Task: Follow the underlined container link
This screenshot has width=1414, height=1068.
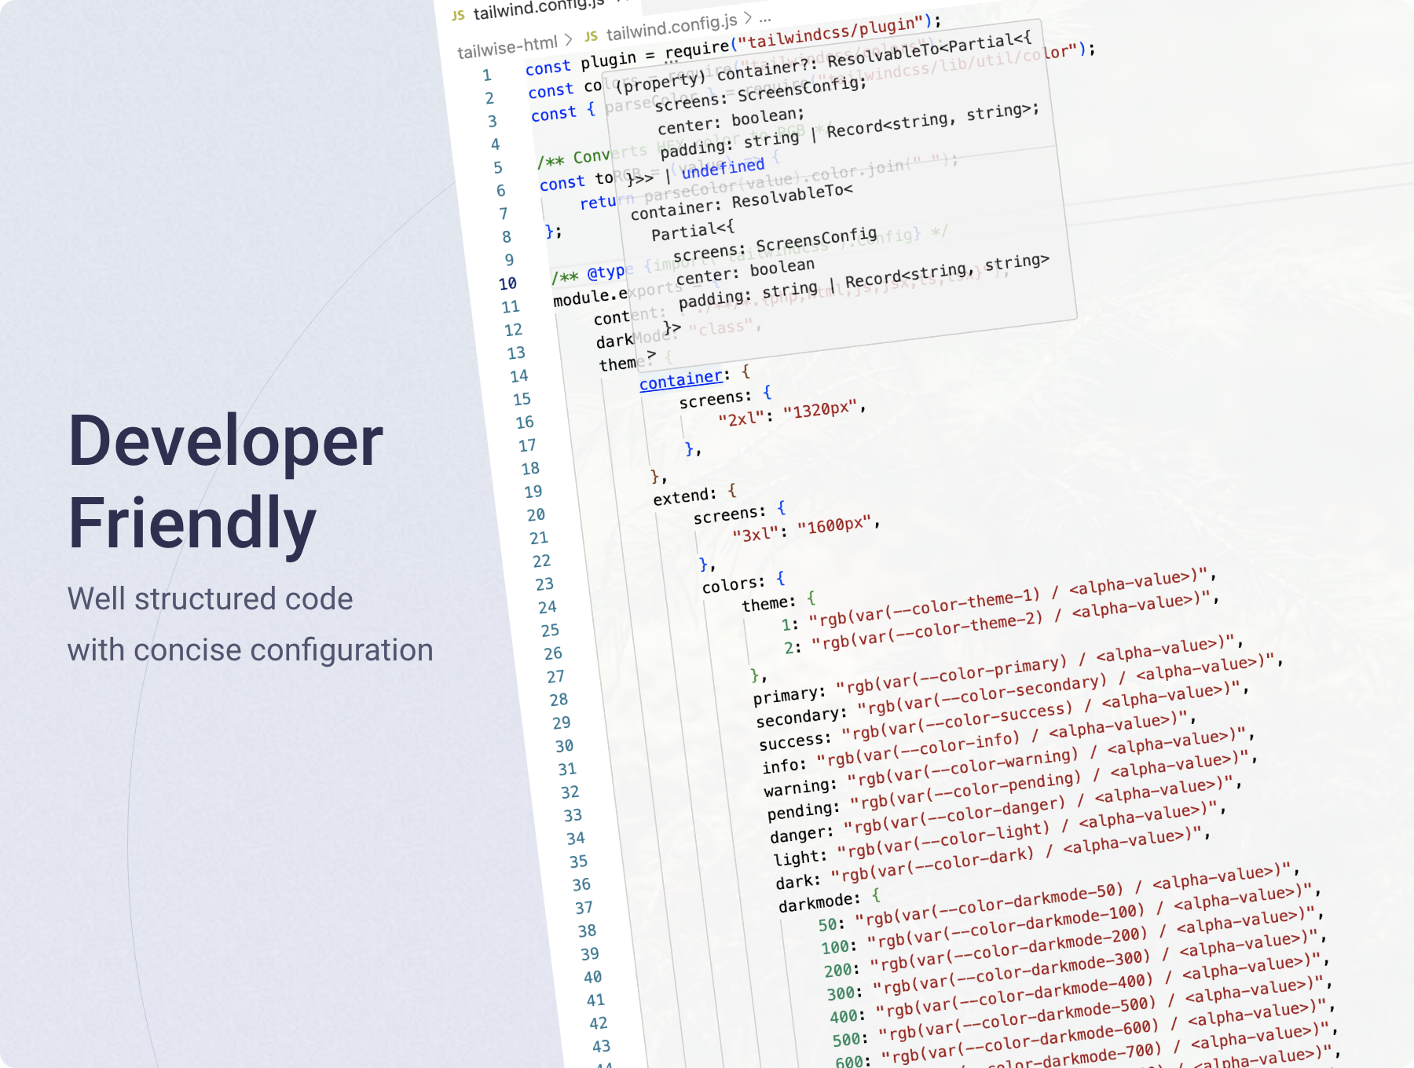Action: (x=680, y=380)
